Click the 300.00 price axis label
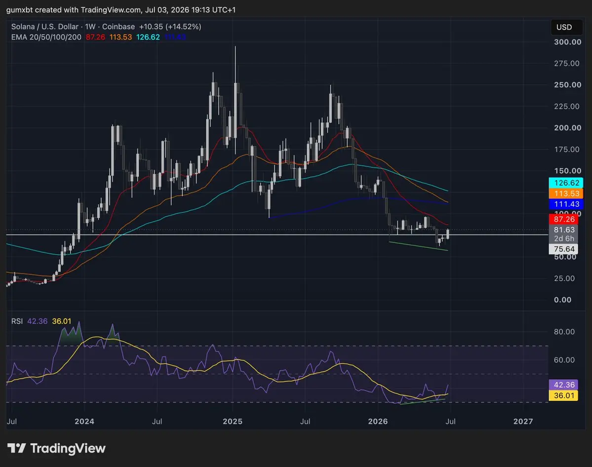Image resolution: width=592 pixels, height=467 pixels. coord(567,42)
